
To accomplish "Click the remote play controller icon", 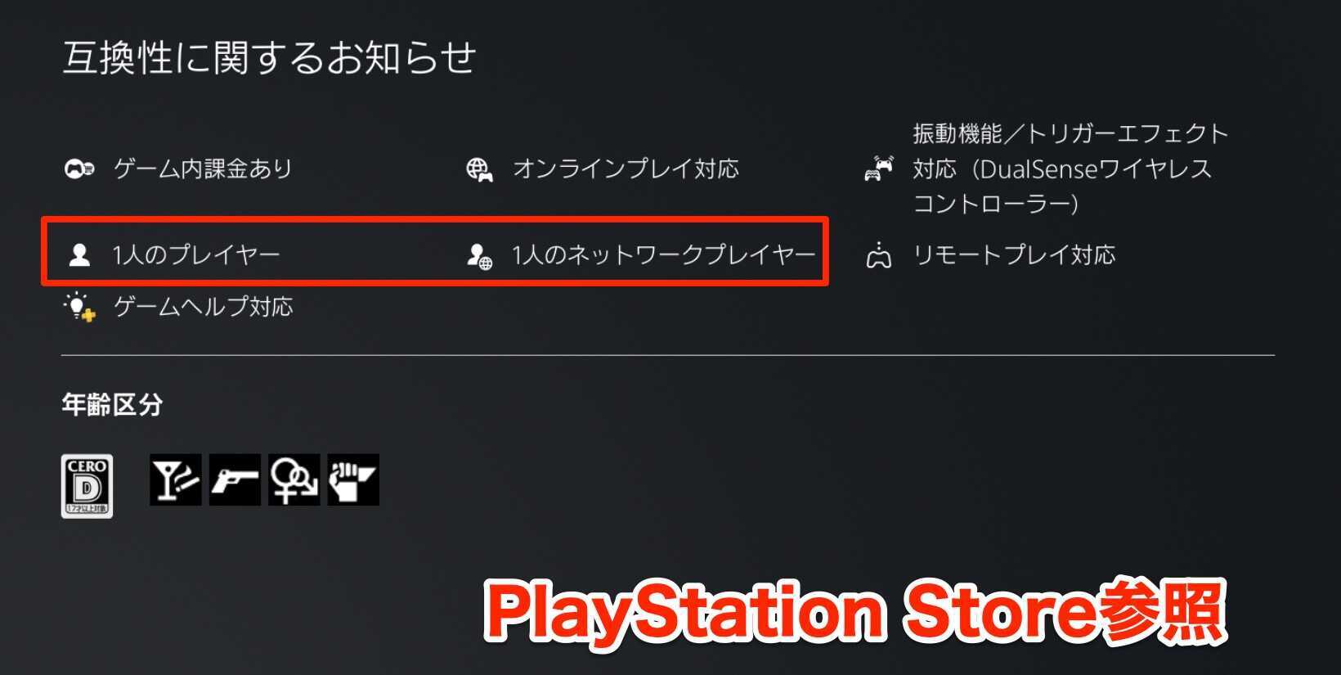I will pyautogui.click(x=879, y=255).
